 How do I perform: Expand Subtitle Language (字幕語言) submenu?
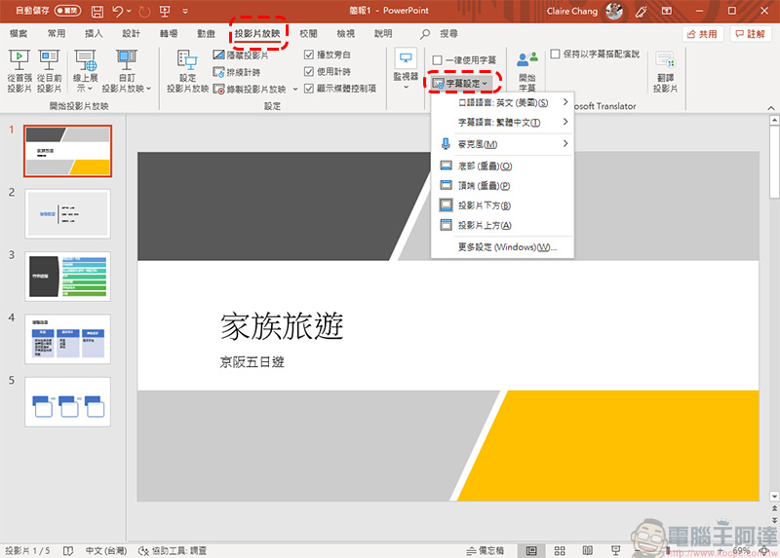coord(502,123)
